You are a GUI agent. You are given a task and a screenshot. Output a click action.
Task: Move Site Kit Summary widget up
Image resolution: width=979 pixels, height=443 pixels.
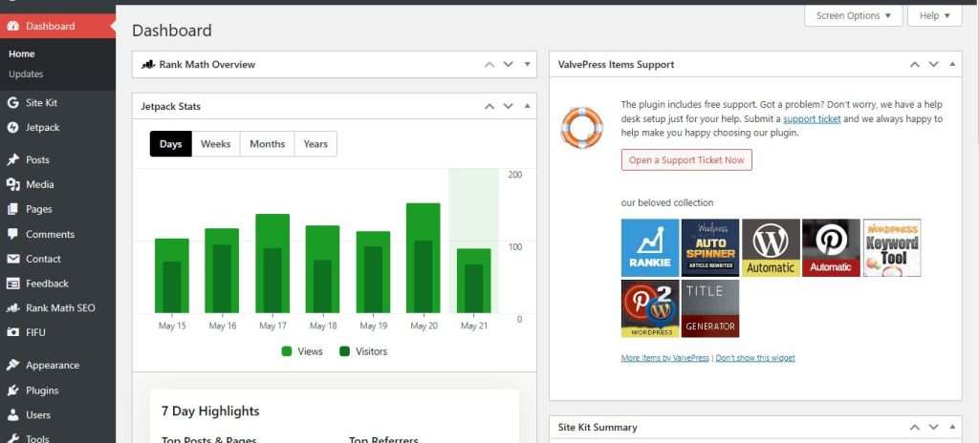915,428
